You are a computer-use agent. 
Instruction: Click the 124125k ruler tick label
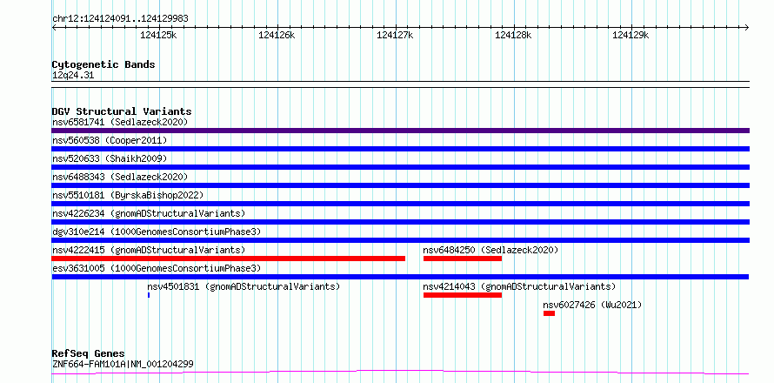158,35
